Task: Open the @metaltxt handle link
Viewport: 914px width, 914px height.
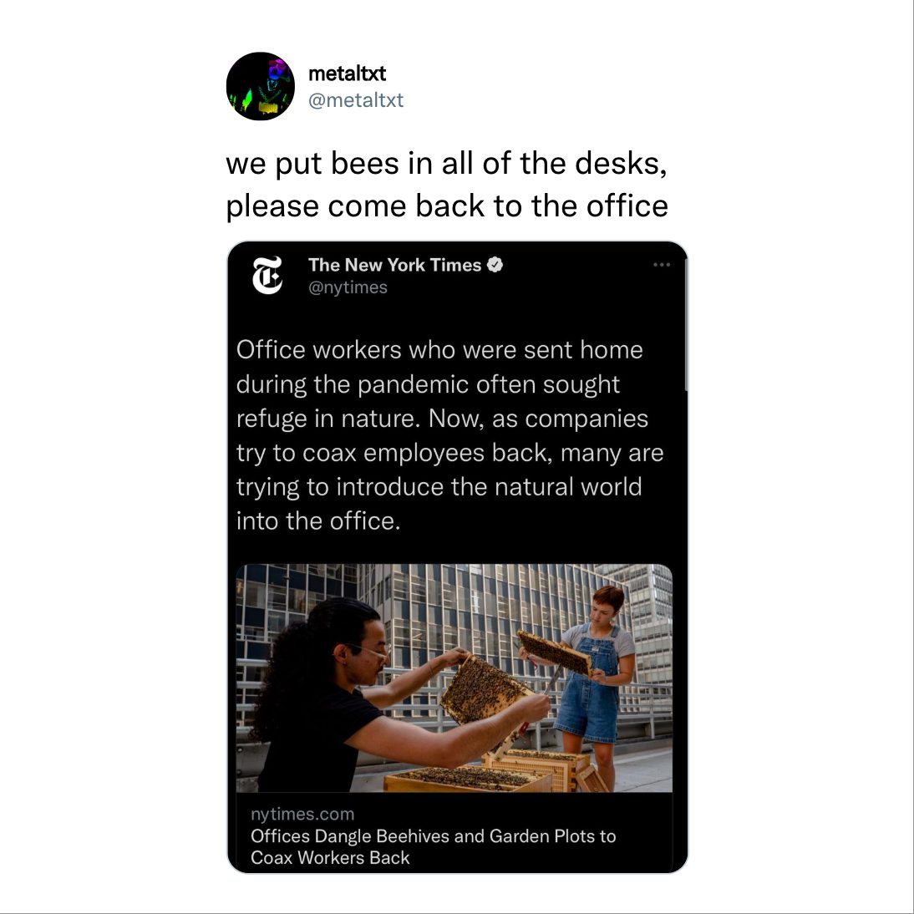Action: pos(356,100)
